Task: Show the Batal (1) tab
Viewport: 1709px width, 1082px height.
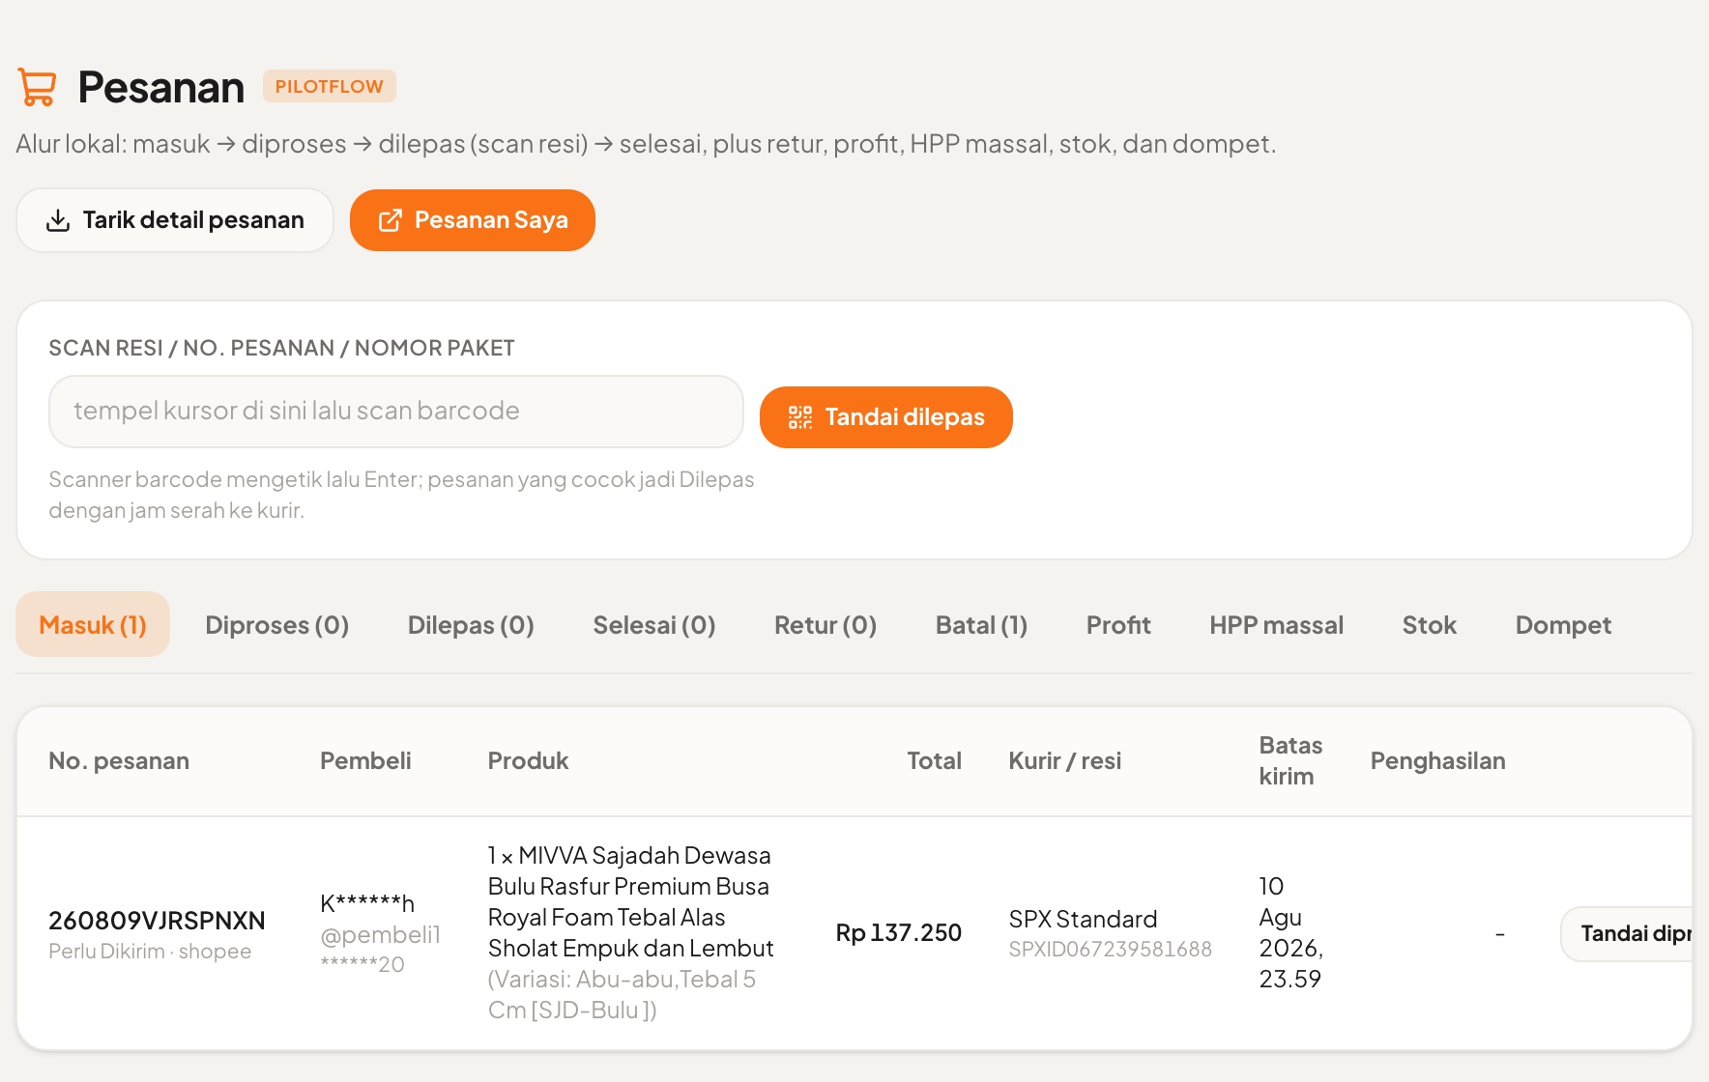Action: click(x=981, y=625)
